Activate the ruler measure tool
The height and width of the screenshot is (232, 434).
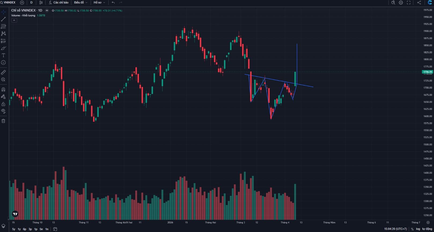(3, 72)
